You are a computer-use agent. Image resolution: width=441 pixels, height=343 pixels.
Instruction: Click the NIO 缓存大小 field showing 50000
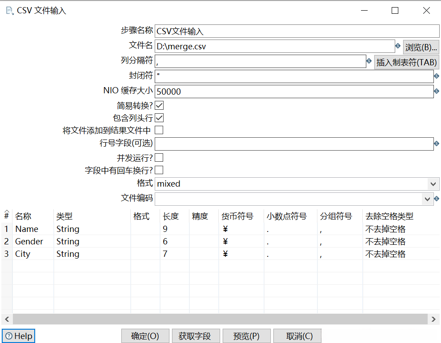(294, 92)
